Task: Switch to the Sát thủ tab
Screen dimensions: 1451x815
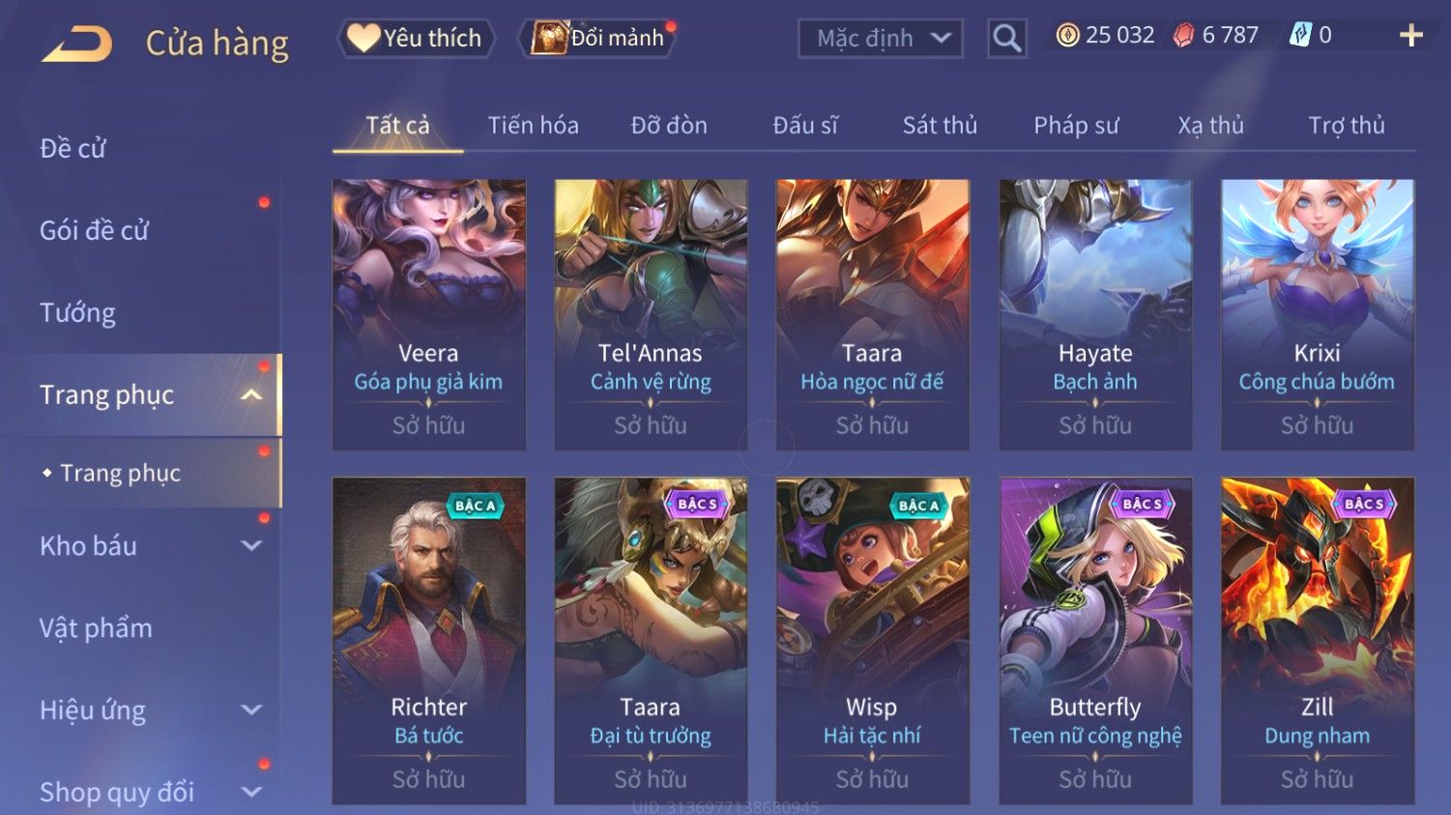Action: click(x=940, y=126)
